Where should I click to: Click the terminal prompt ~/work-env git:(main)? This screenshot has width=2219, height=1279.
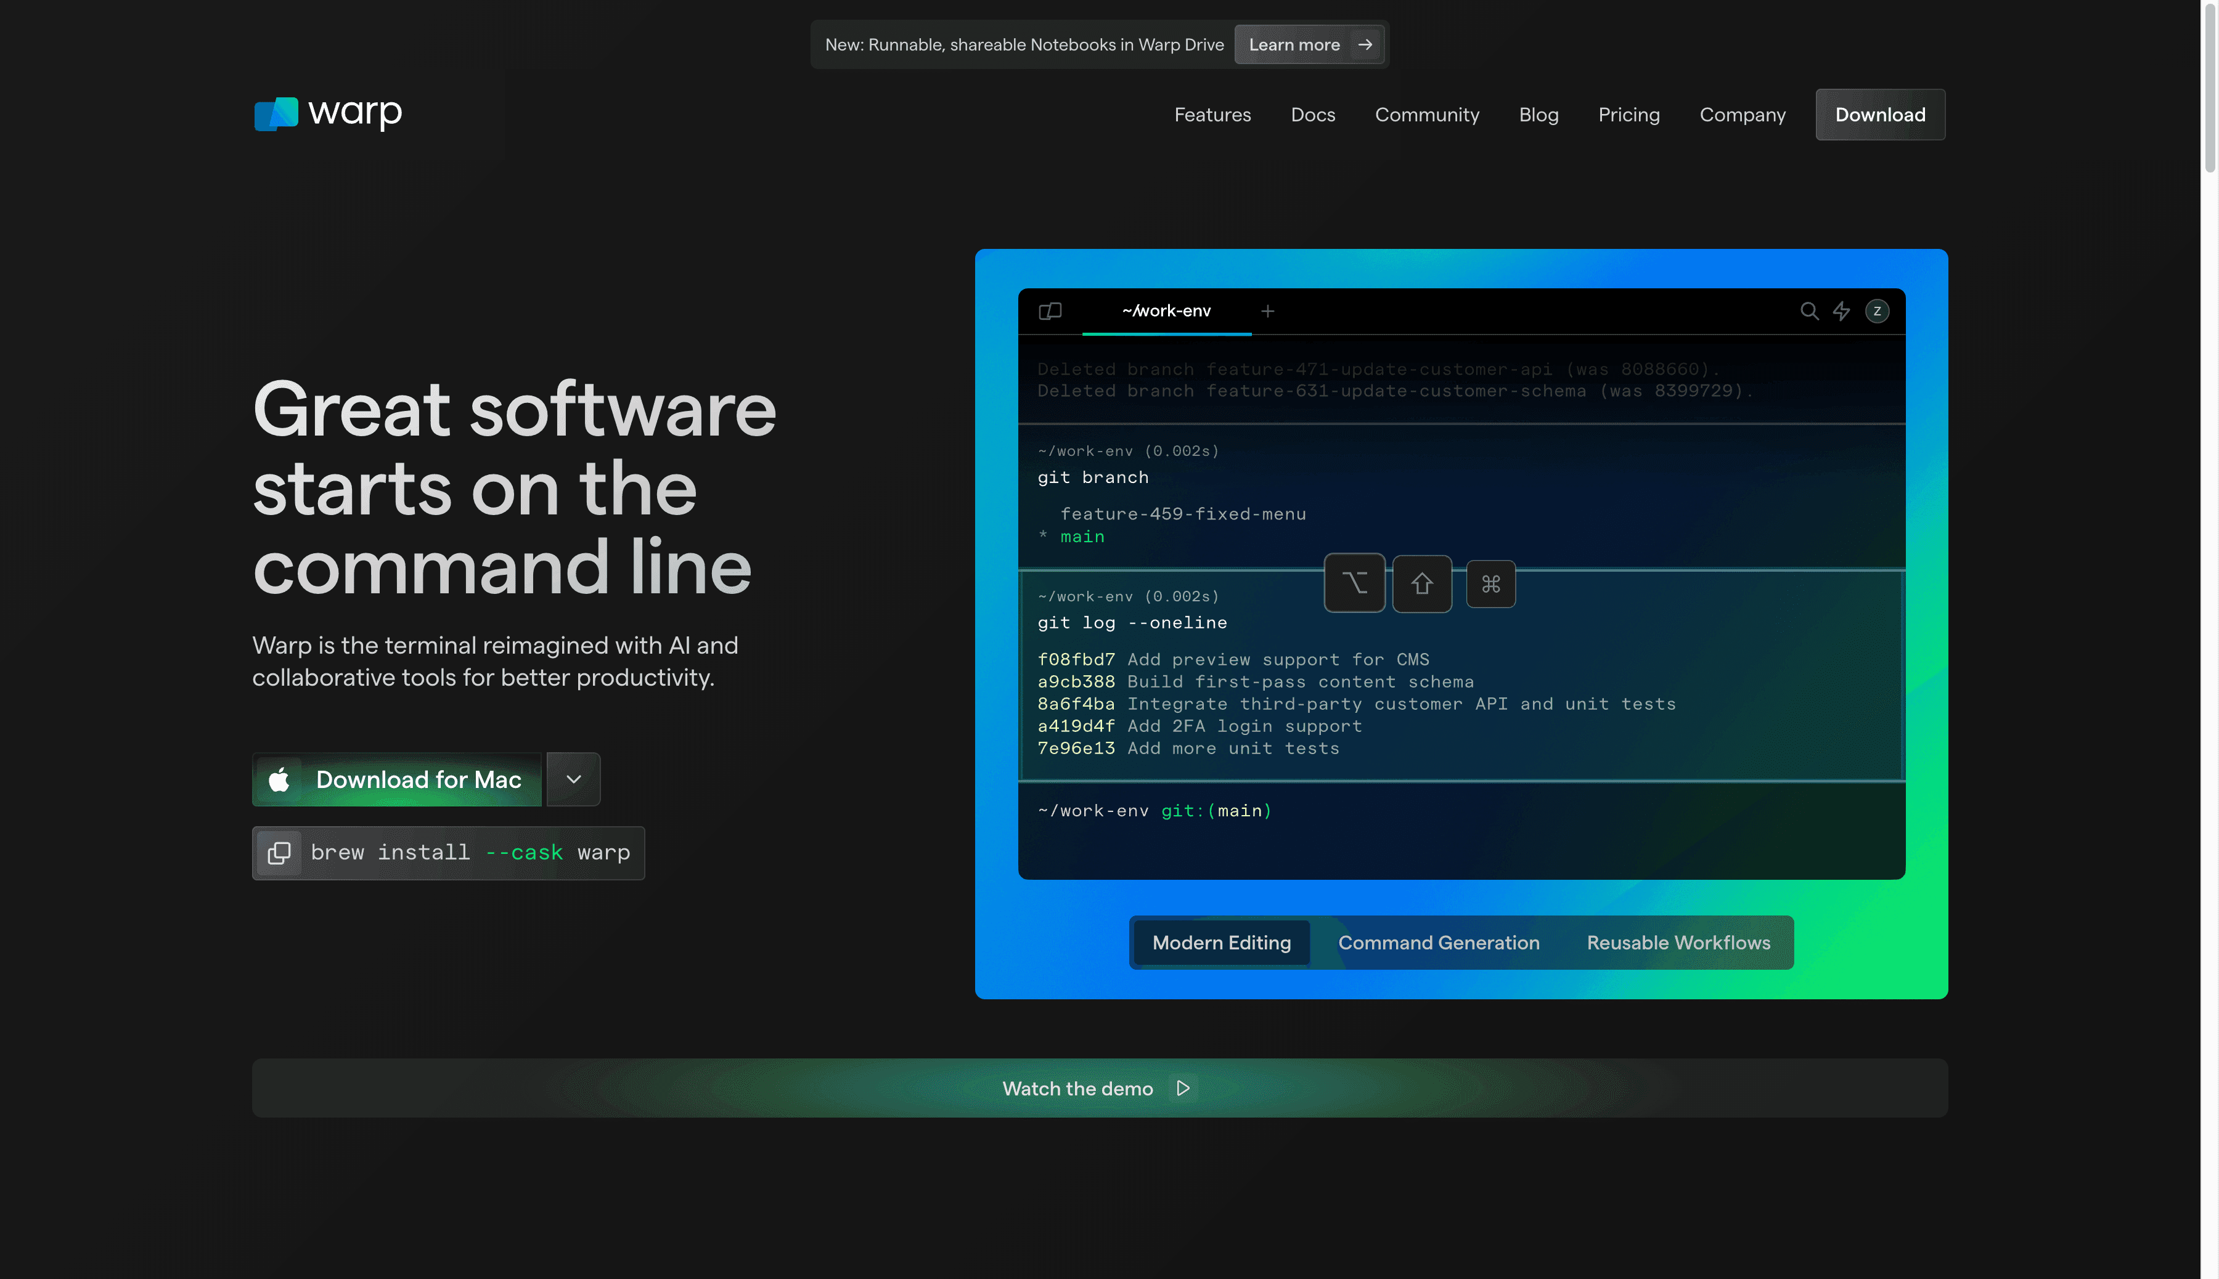pyautogui.click(x=1154, y=810)
